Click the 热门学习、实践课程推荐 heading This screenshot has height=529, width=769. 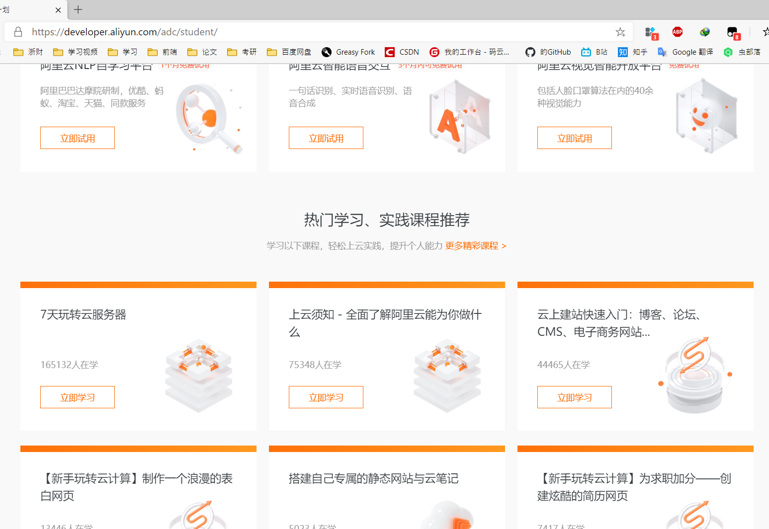point(387,220)
